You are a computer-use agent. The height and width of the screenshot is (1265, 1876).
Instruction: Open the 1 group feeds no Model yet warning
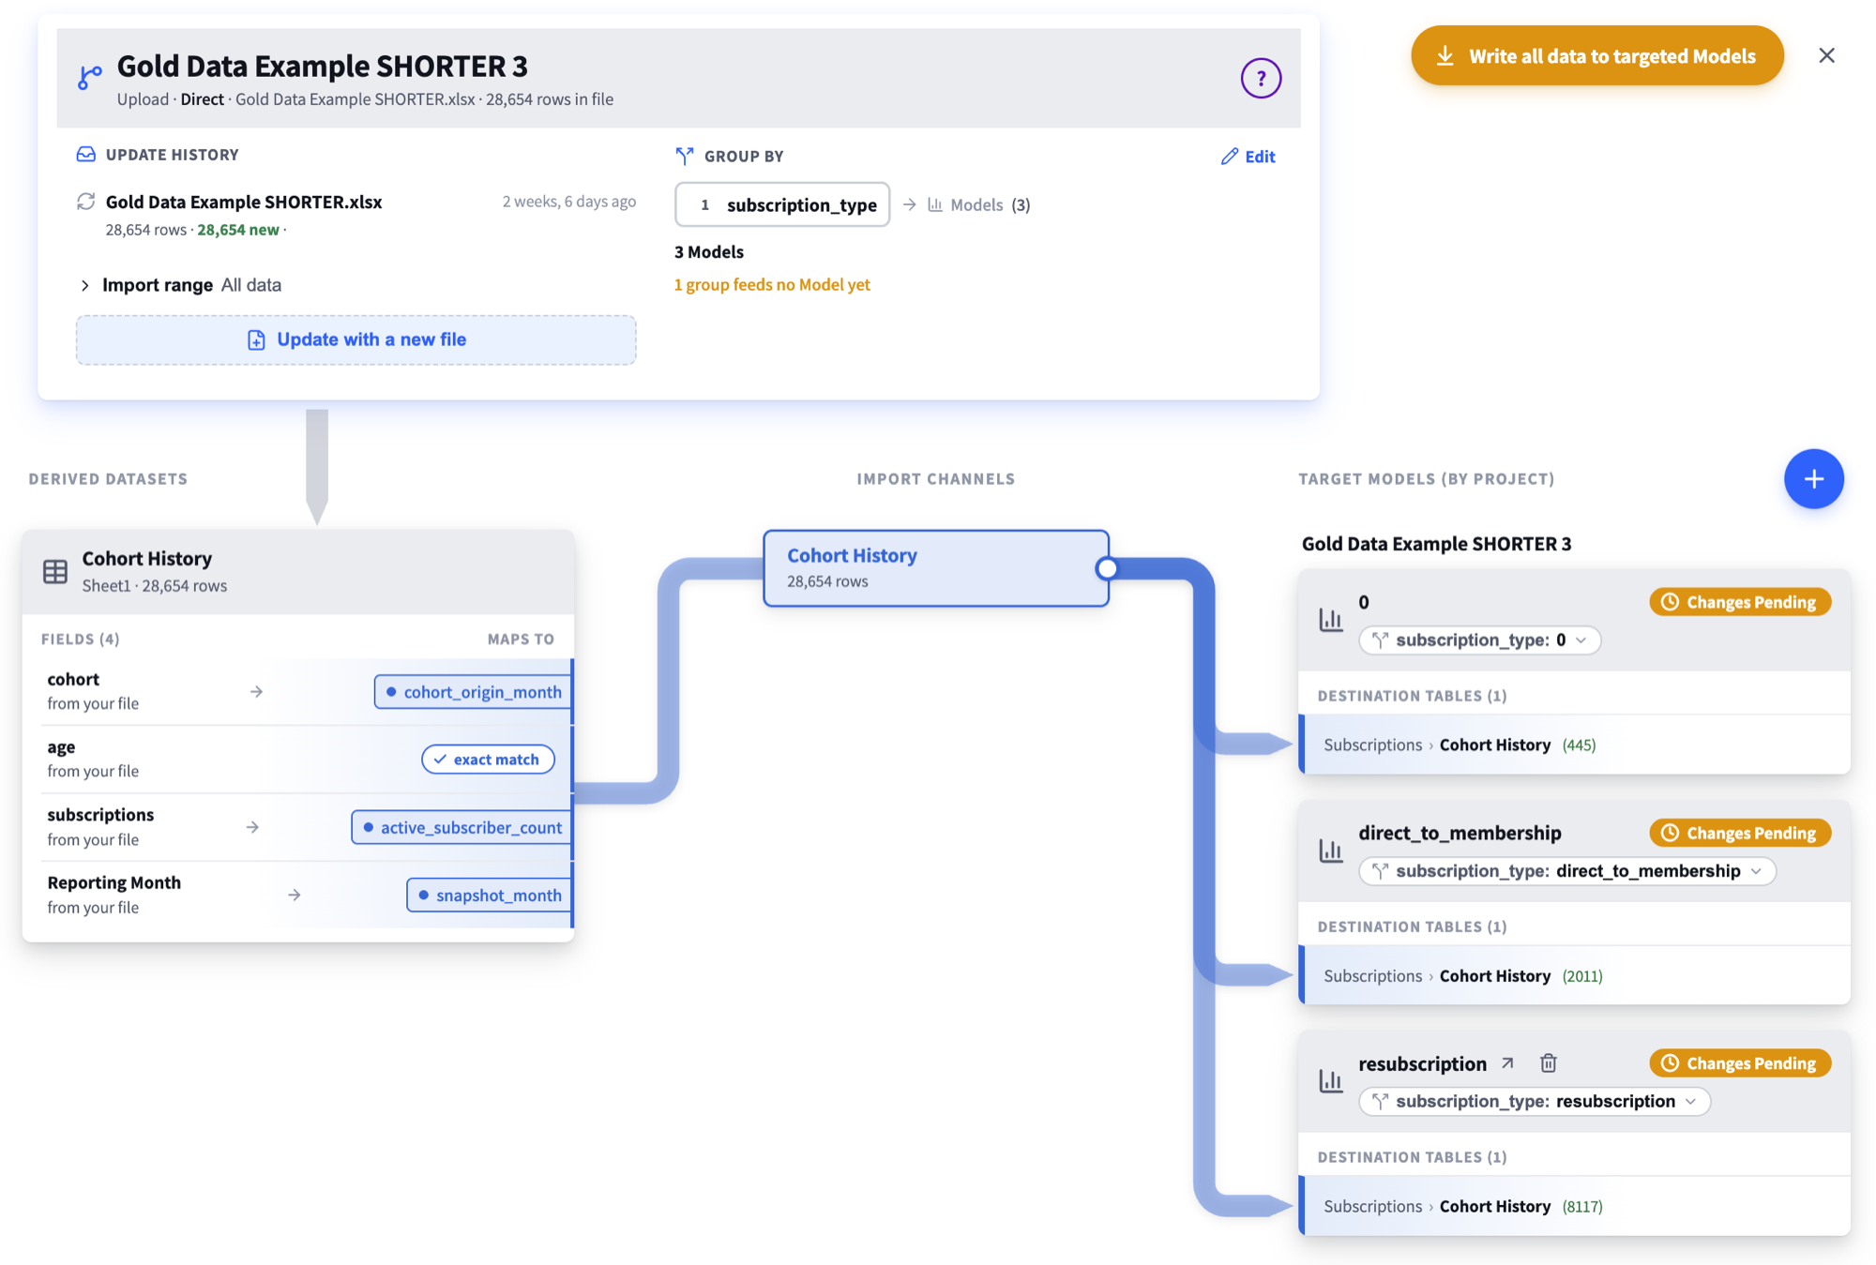pos(772,284)
